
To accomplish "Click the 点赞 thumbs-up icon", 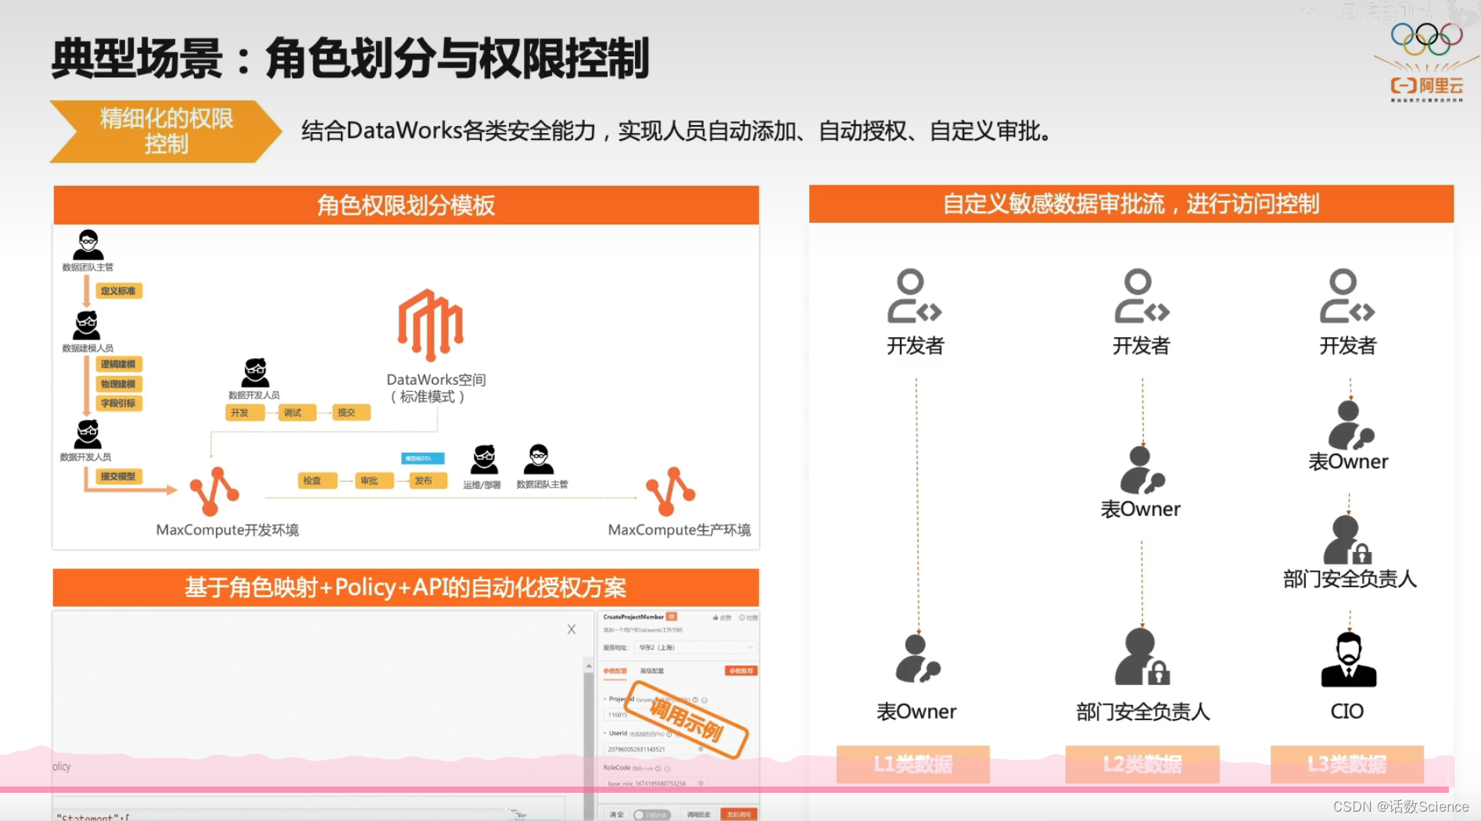I will click(x=715, y=618).
